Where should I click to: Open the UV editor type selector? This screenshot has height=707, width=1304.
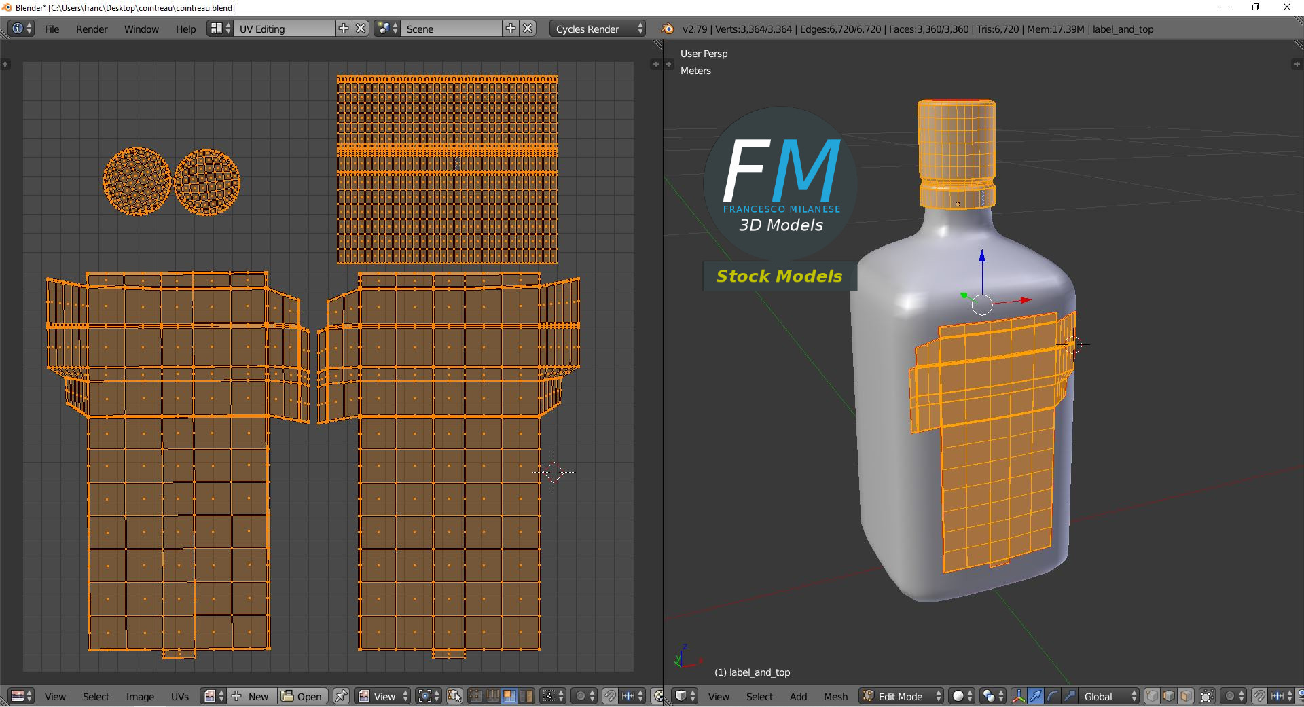(22, 696)
